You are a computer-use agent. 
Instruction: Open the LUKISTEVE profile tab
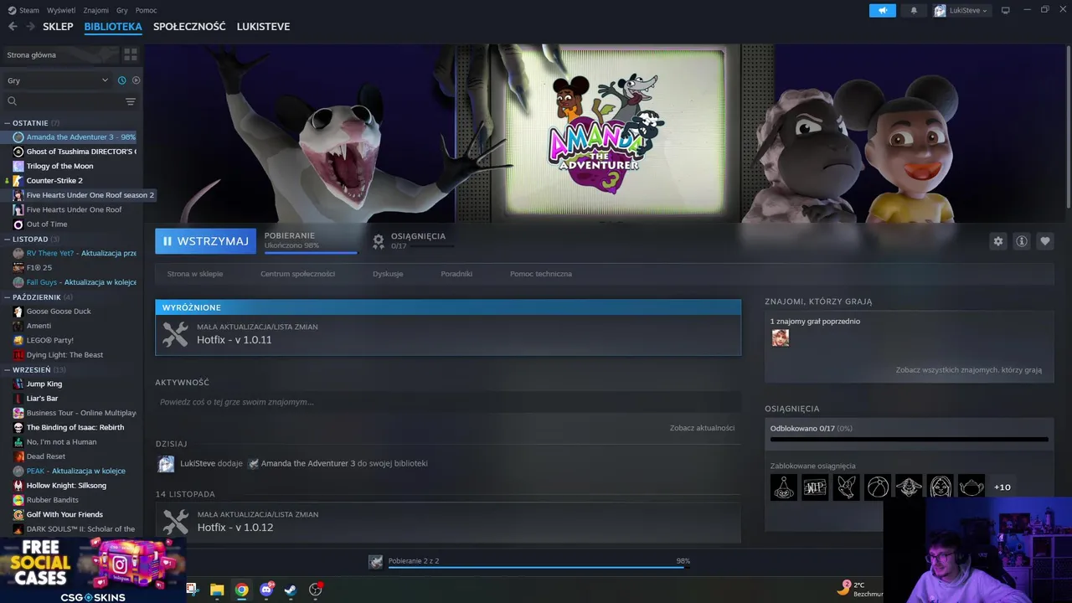point(263,27)
